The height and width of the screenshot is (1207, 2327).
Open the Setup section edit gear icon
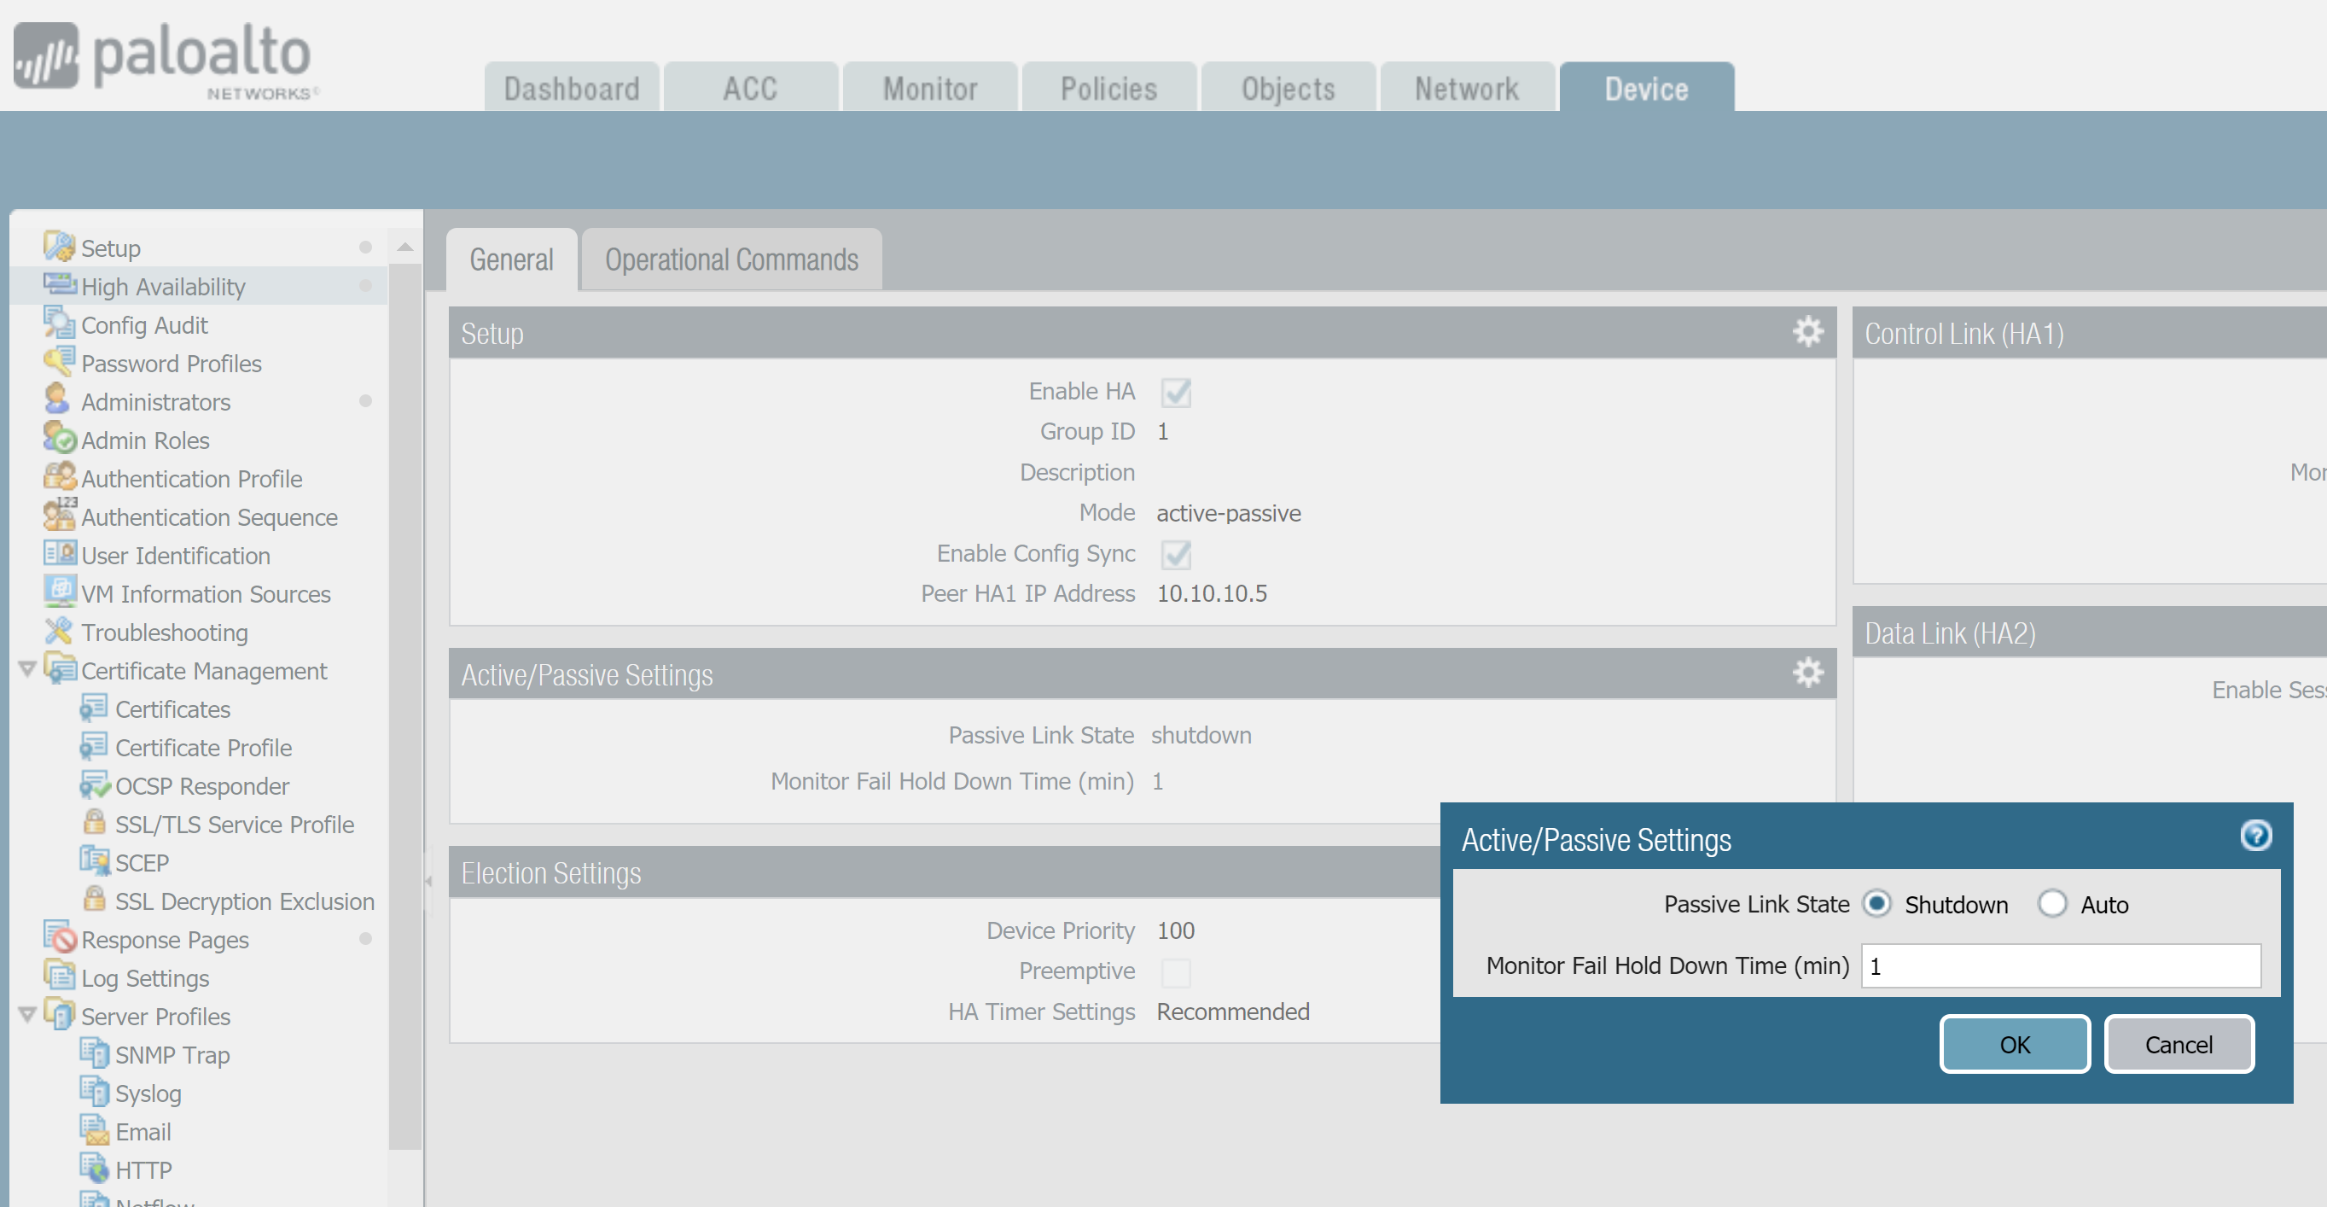point(1807,331)
